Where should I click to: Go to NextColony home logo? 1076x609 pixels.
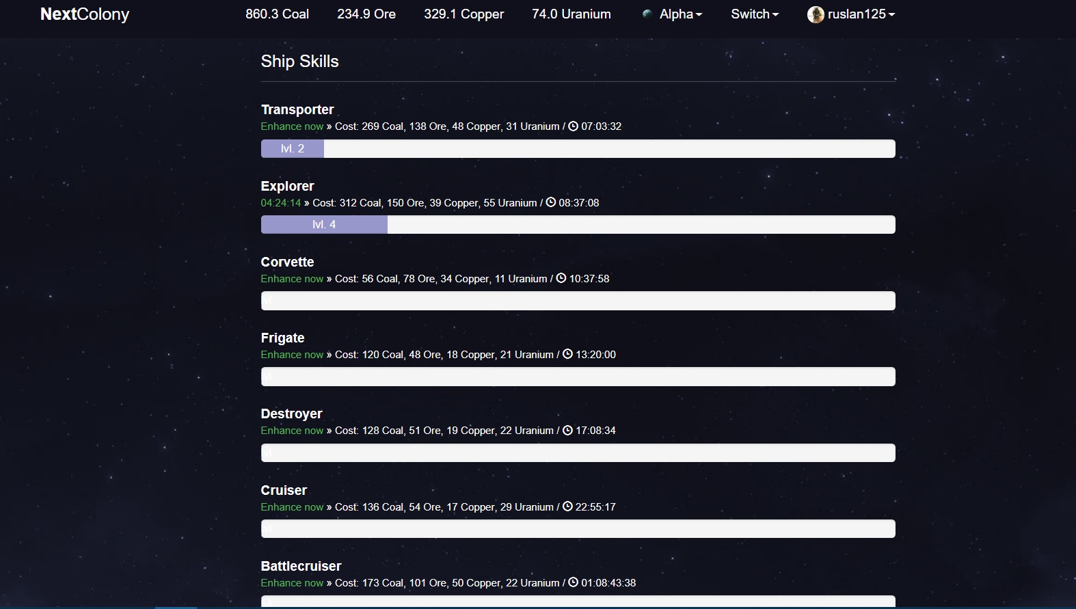(85, 14)
